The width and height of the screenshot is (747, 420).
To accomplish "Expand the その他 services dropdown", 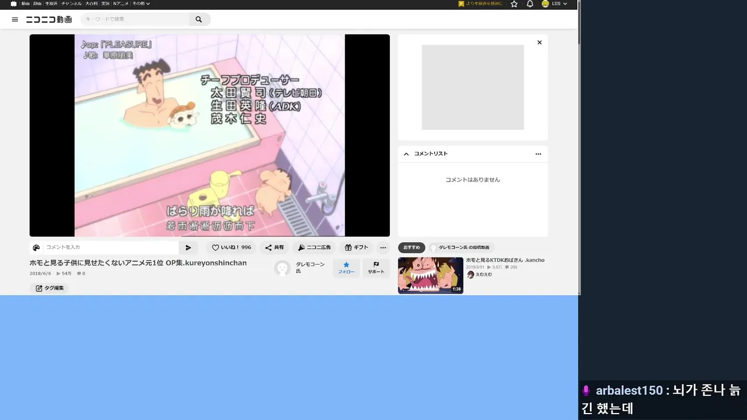I will pyautogui.click(x=141, y=3).
